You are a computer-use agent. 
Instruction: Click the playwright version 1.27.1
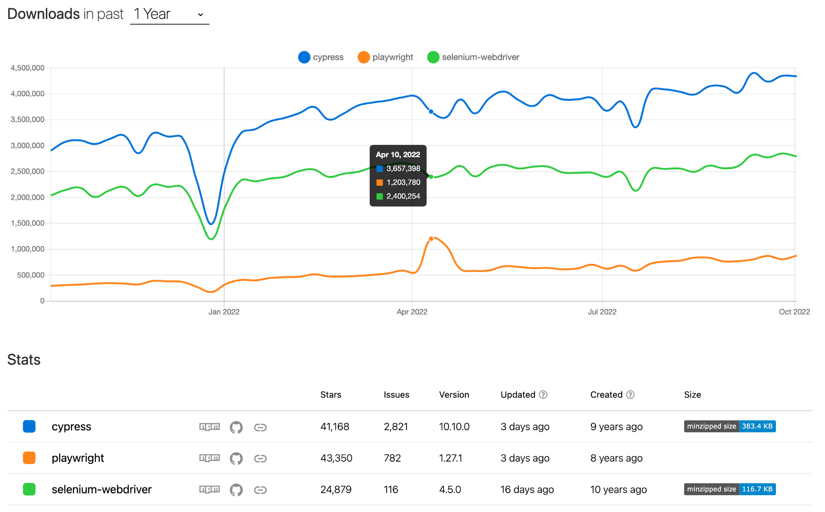point(450,458)
